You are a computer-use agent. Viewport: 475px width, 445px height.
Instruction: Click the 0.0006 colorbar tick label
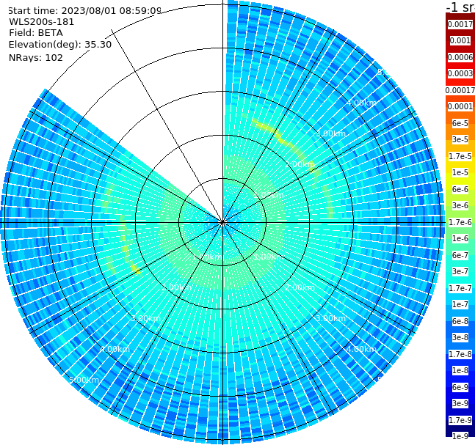460,57
